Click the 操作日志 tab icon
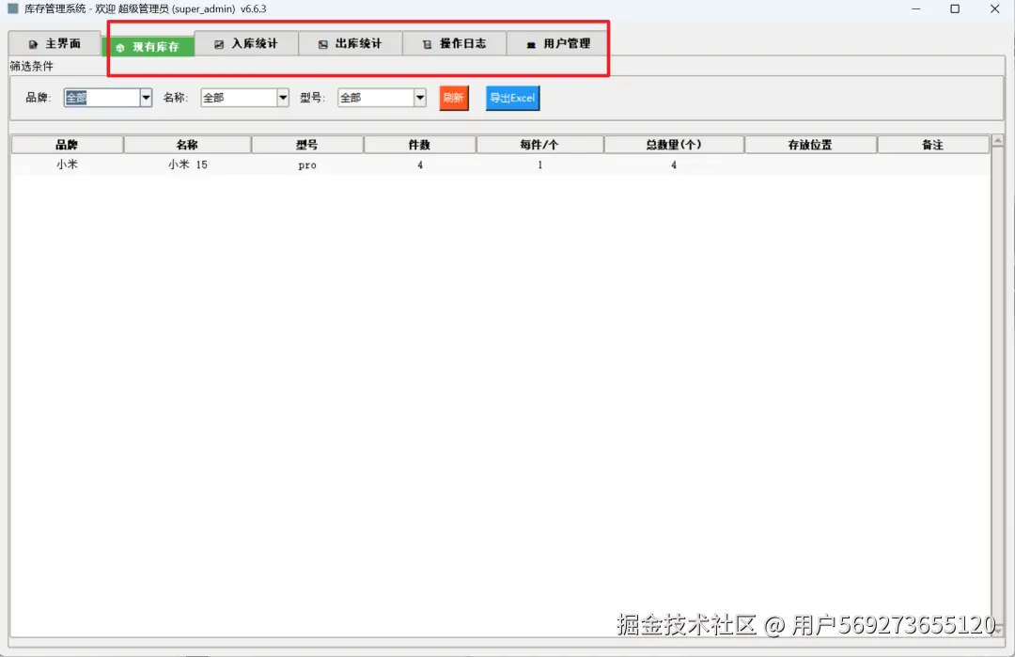1015x657 pixels. coord(427,45)
